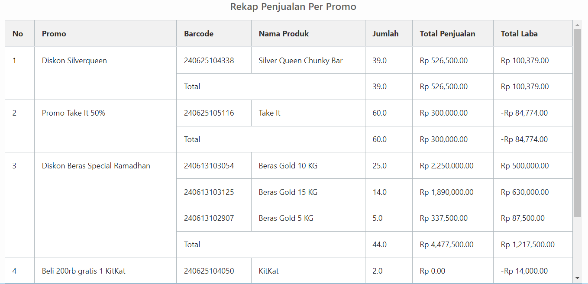Click the "No" column header

pyautogui.click(x=18, y=34)
